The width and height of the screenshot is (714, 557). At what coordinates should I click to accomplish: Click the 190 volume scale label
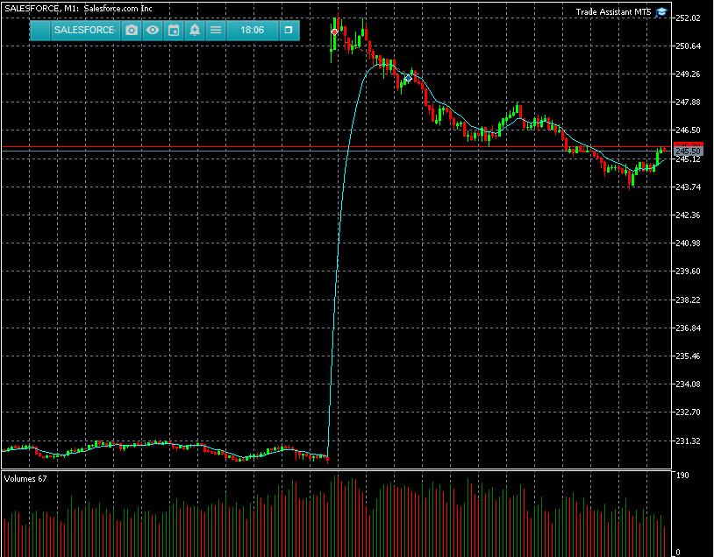click(x=682, y=476)
